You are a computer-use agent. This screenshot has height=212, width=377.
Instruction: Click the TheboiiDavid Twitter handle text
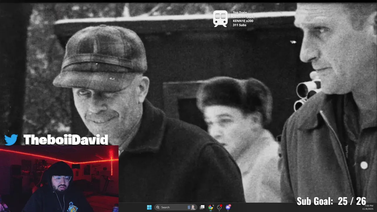pos(66,140)
